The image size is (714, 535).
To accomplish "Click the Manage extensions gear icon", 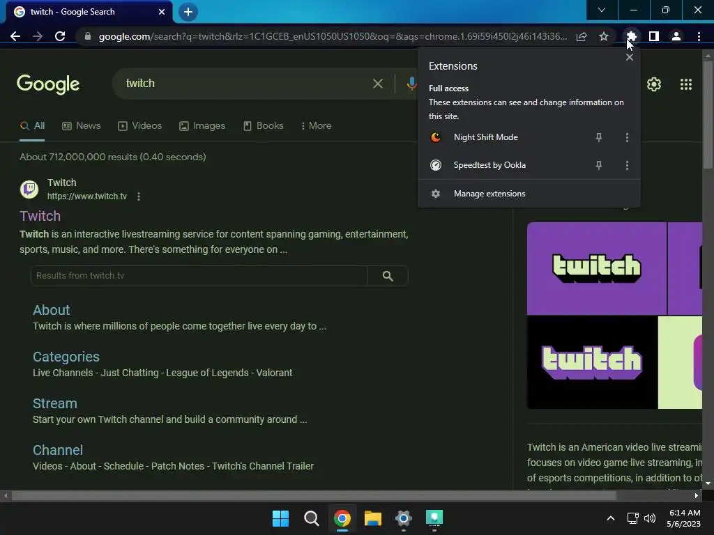I will 436,194.
